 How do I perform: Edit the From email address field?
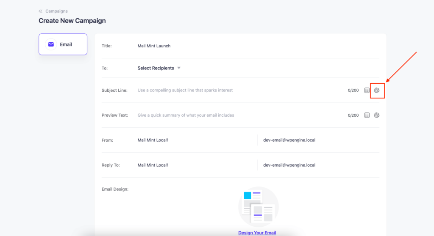(x=289, y=140)
